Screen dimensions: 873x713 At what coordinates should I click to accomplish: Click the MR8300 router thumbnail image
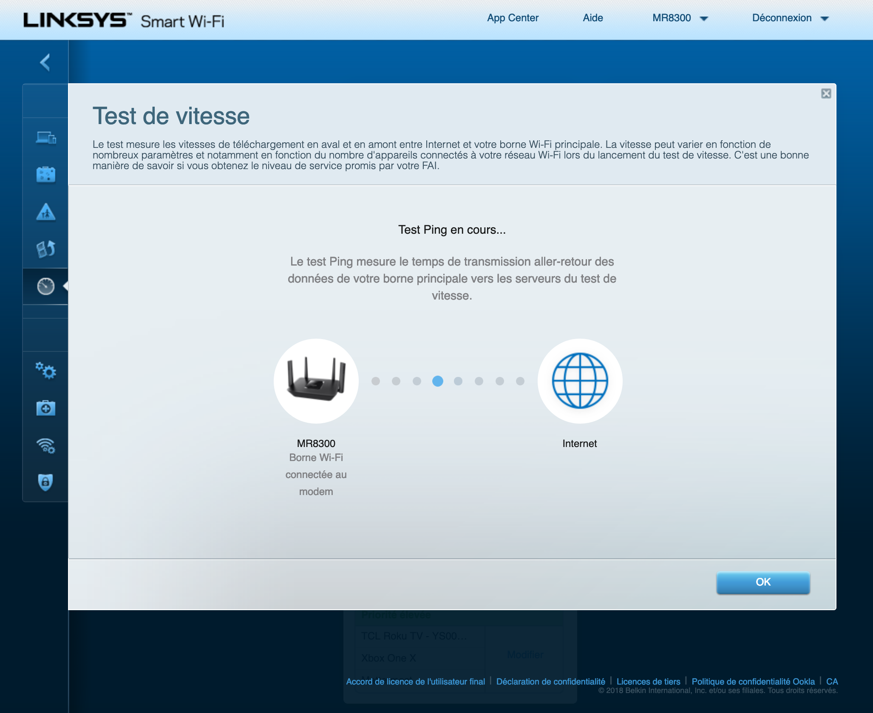tap(316, 381)
